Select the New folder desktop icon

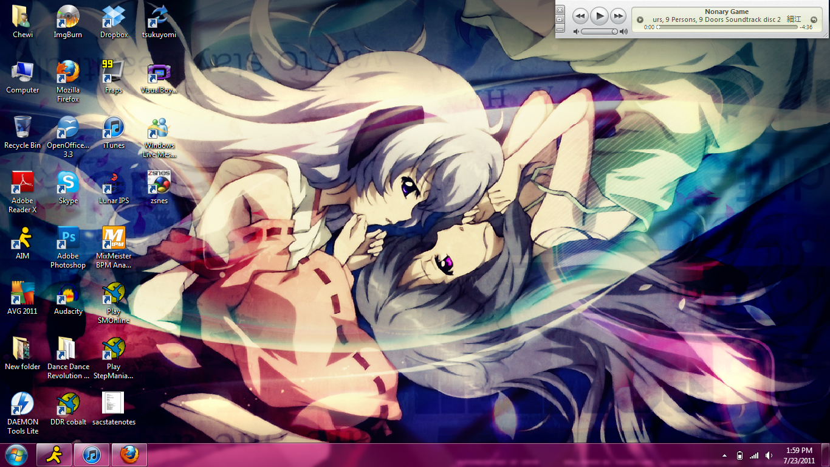(x=22, y=354)
